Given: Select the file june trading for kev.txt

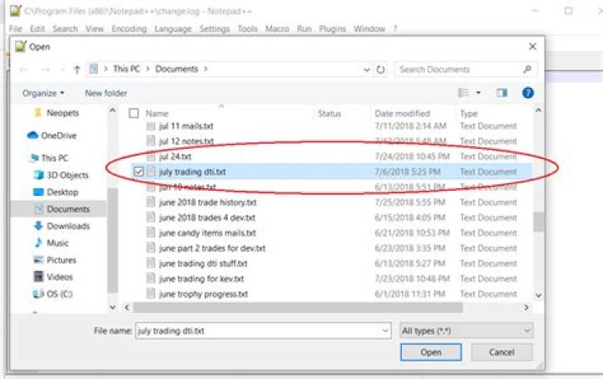Looking at the screenshot, I should pos(201,279).
